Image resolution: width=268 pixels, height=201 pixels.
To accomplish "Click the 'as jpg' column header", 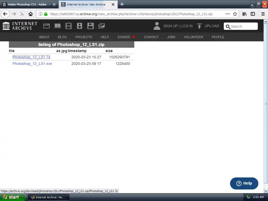I will tap(62, 51).
